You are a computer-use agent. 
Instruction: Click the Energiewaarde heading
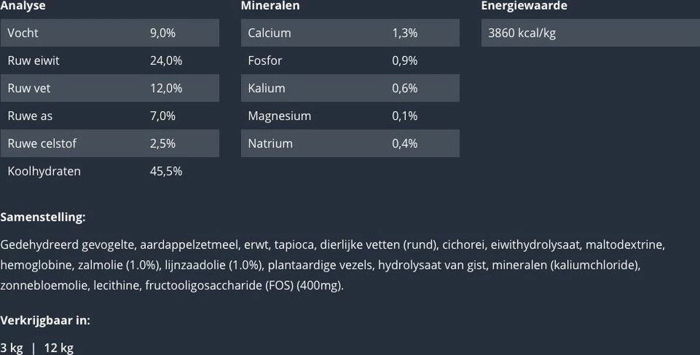tap(524, 6)
